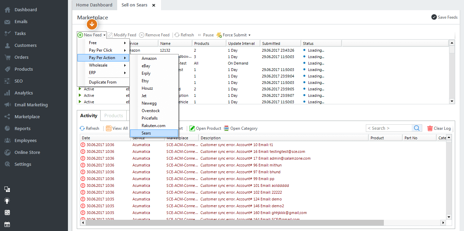Pause the selected feed
Viewport: 464px width, 231px height.
(206, 35)
